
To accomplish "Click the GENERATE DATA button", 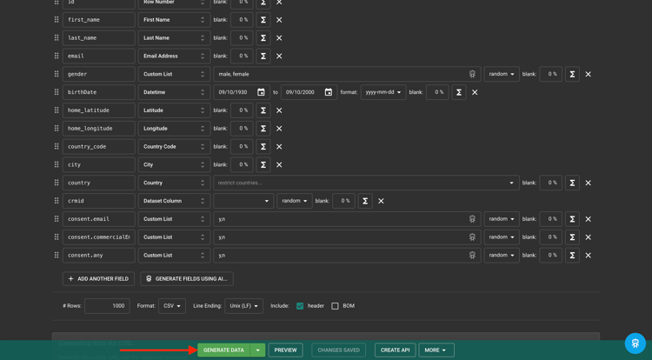I will pyautogui.click(x=223, y=350).
